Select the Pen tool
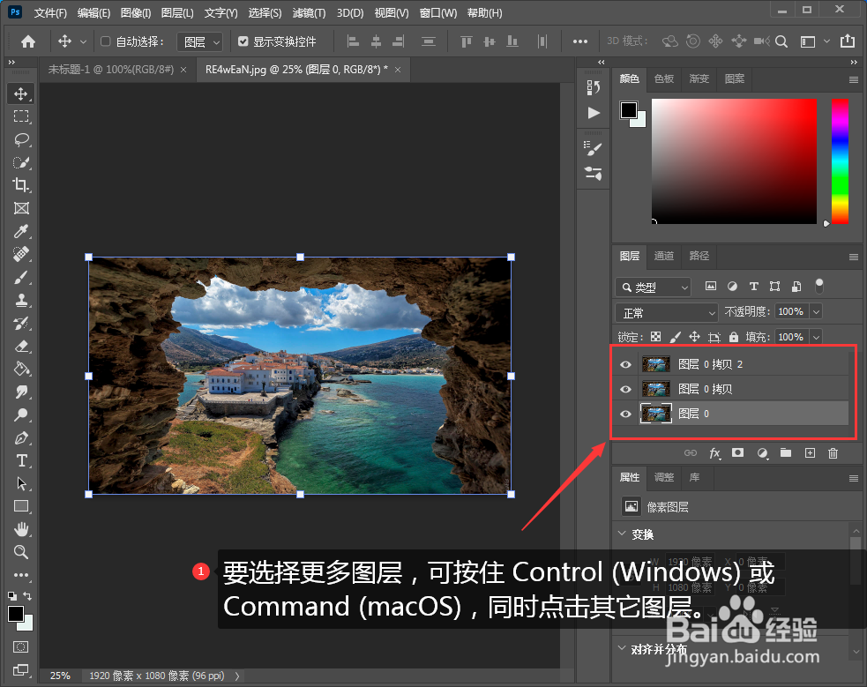 [21, 437]
